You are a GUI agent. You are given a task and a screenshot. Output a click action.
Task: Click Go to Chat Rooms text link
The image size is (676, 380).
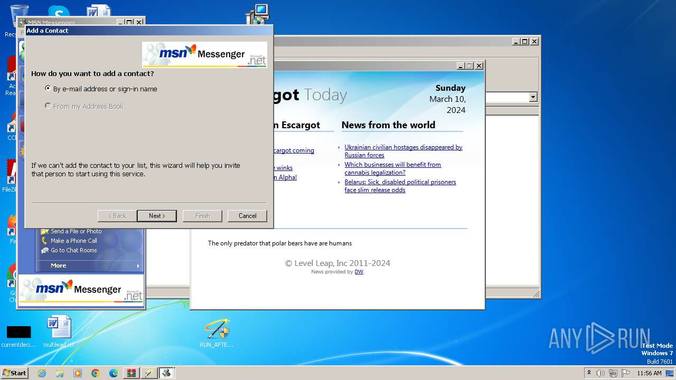(74, 250)
